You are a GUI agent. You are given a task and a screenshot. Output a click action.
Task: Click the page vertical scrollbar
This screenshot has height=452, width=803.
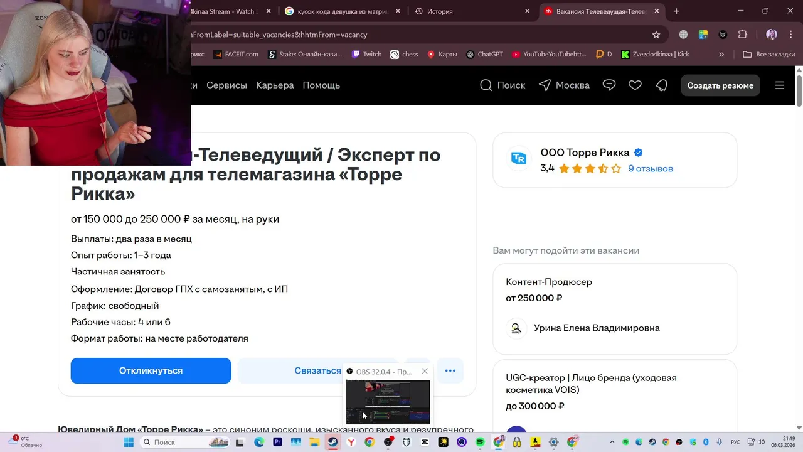(799, 91)
